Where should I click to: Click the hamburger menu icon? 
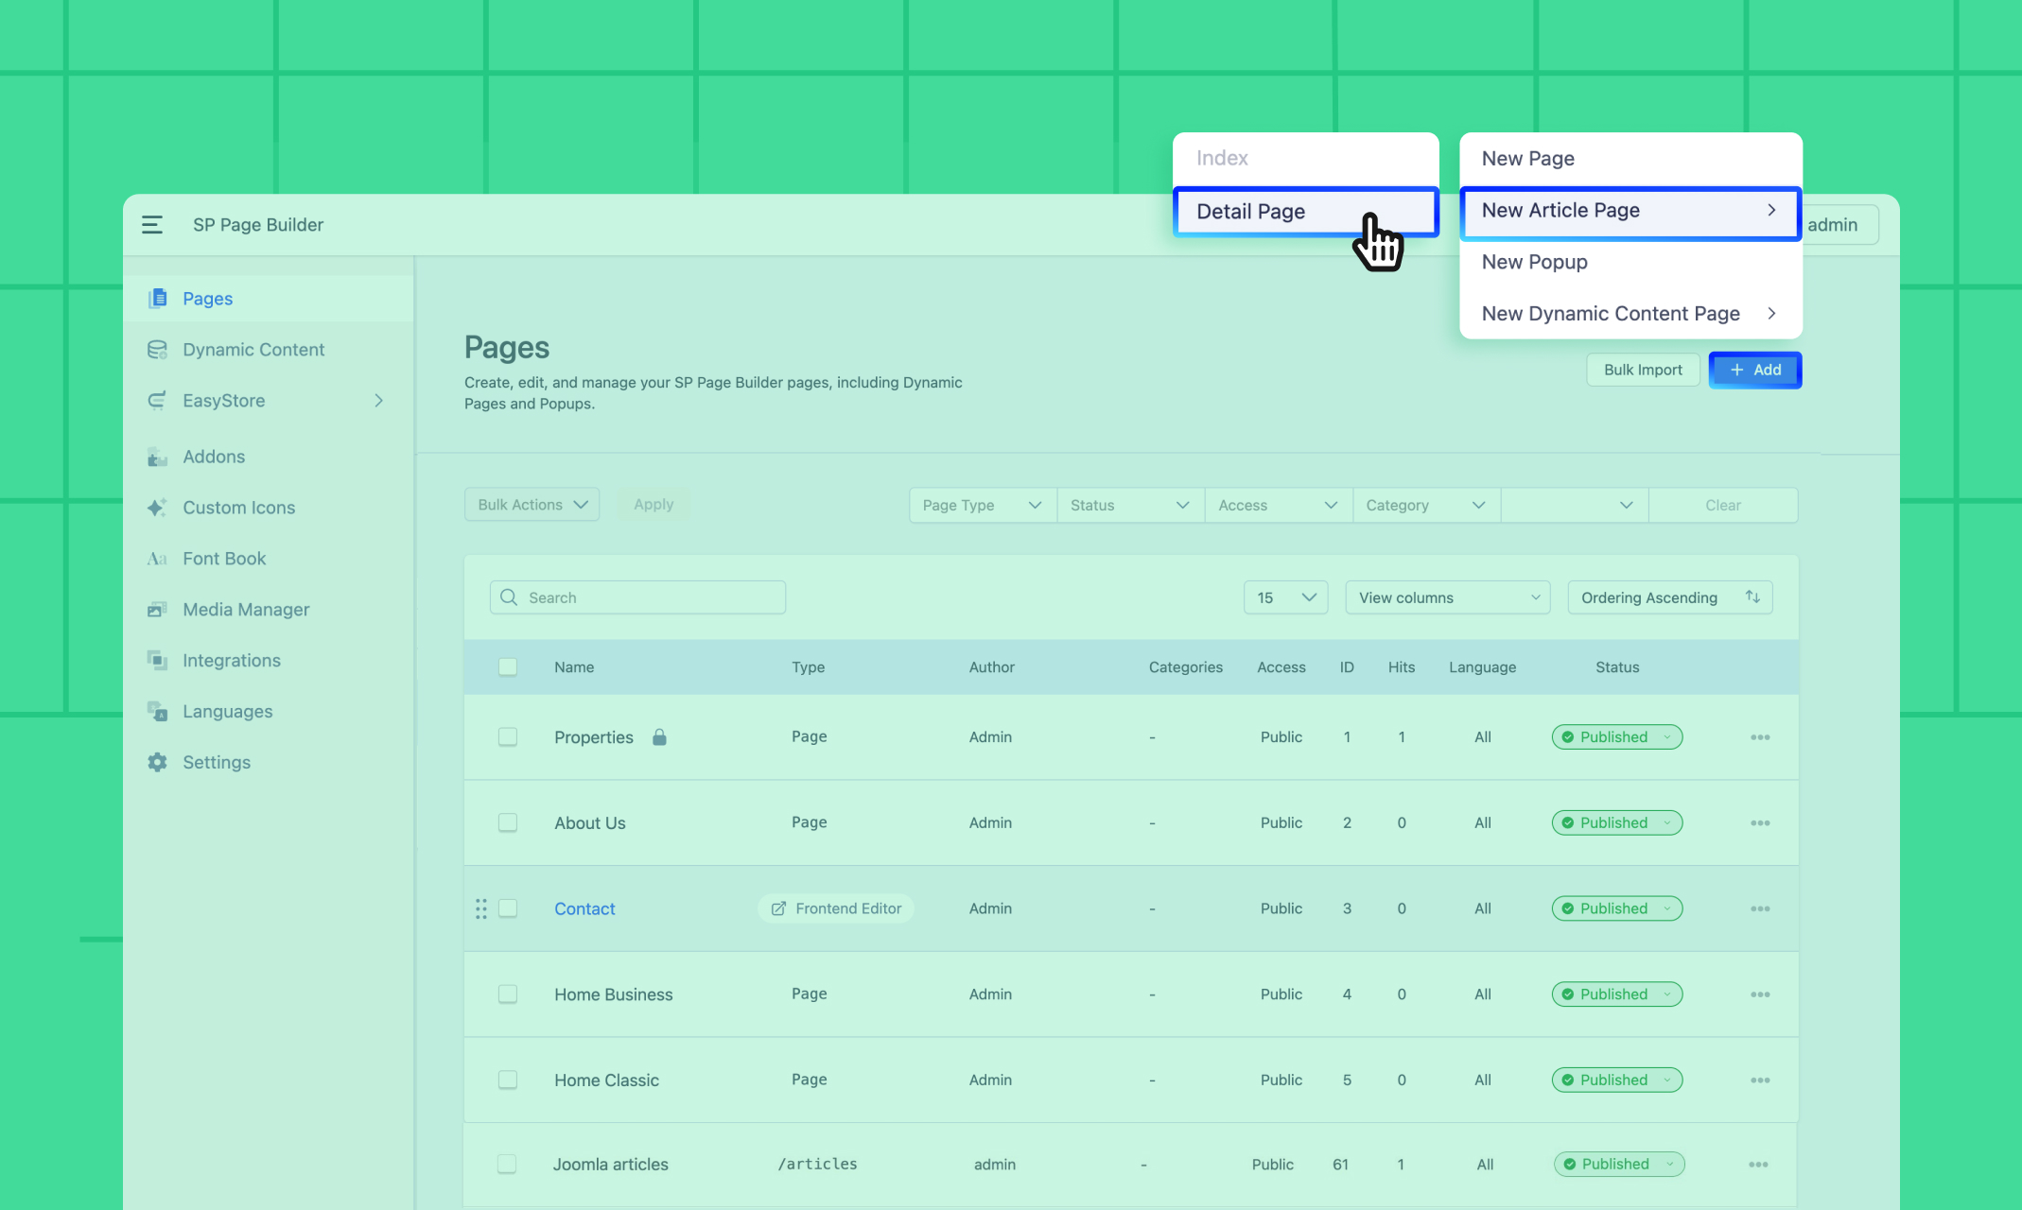[152, 225]
